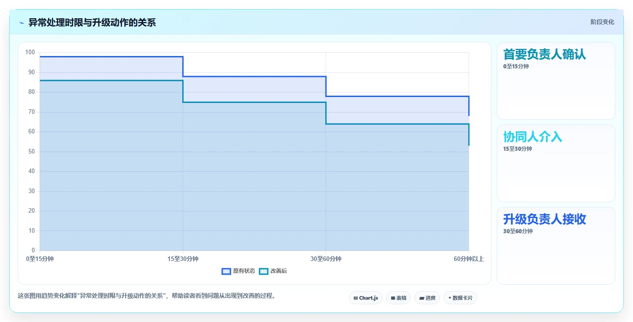Open the 升级负责人接收 card
The width and height of the screenshot is (633, 322).
pos(556,245)
